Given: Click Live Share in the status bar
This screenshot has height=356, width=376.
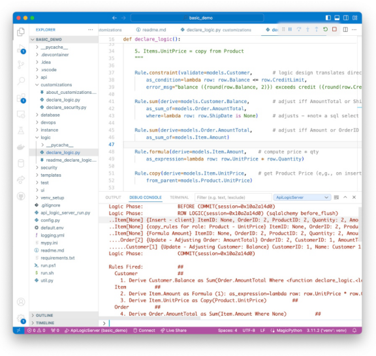Looking at the screenshot, I should pos(174,331).
